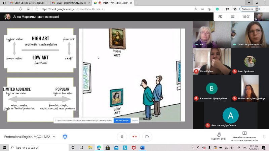Screen dimensions: 269x151
Task: Hide the screen sharing notification
Action: [135, 120]
